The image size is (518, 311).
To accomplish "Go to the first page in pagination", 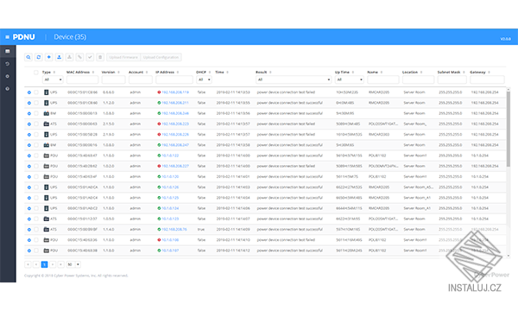I will click(x=28, y=264).
